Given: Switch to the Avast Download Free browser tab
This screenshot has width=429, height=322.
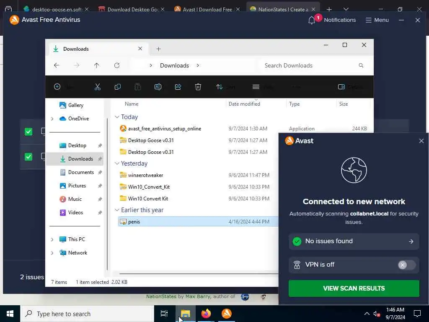Looking at the screenshot, I should 207,9.
